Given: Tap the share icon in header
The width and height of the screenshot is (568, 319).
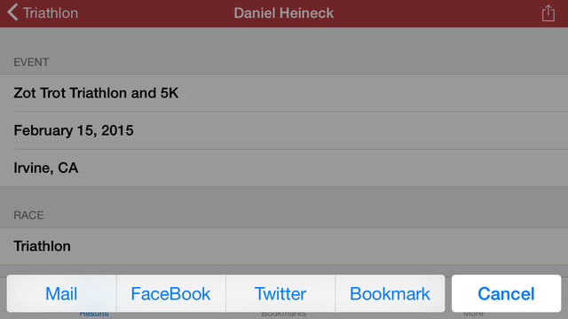Looking at the screenshot, I should [x=548, y=13].
